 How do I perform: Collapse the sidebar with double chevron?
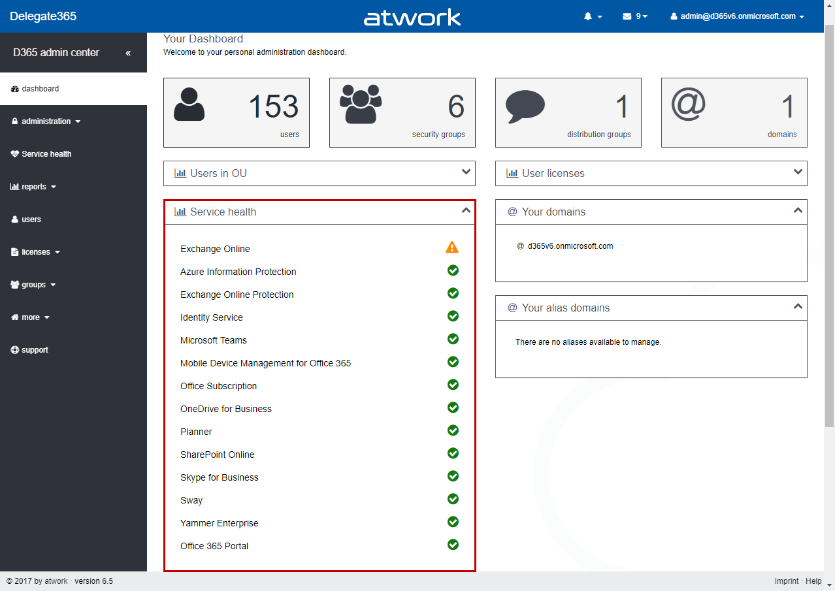(128, 53)
